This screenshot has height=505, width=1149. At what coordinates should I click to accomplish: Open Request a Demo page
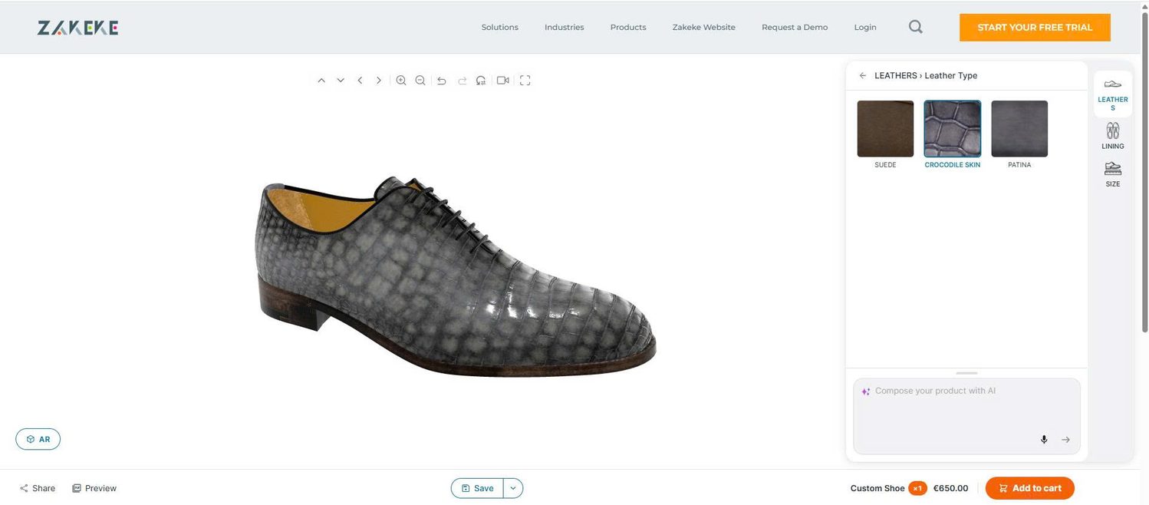[795, 28]
